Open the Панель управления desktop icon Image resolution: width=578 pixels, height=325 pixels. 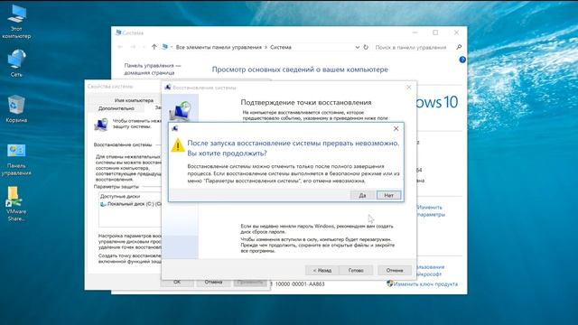coord(16,160)
